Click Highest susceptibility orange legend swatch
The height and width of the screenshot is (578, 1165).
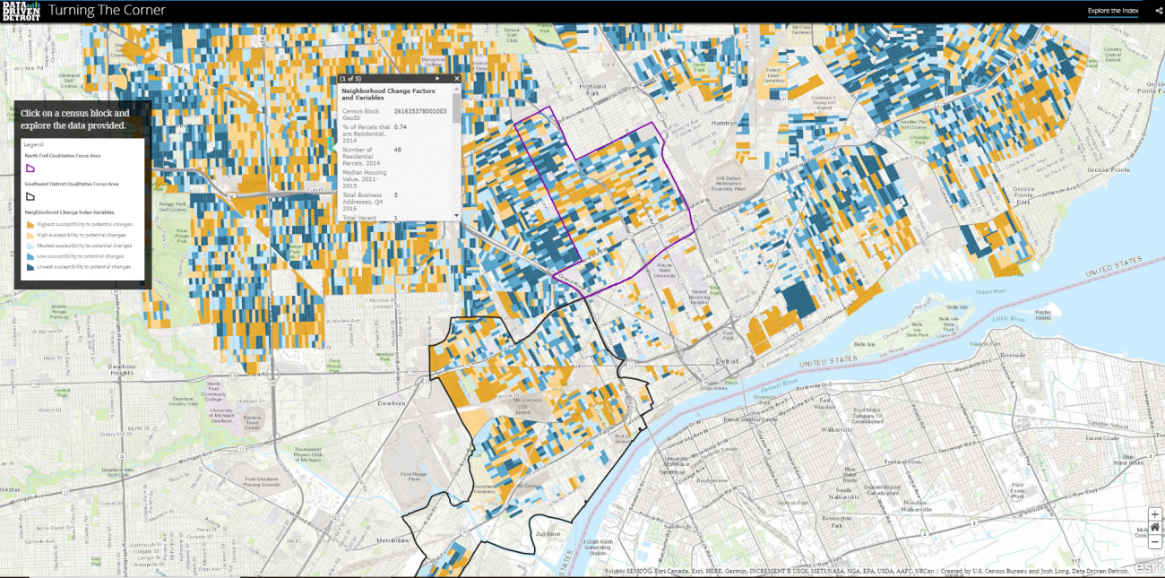[x=30, y=224]
